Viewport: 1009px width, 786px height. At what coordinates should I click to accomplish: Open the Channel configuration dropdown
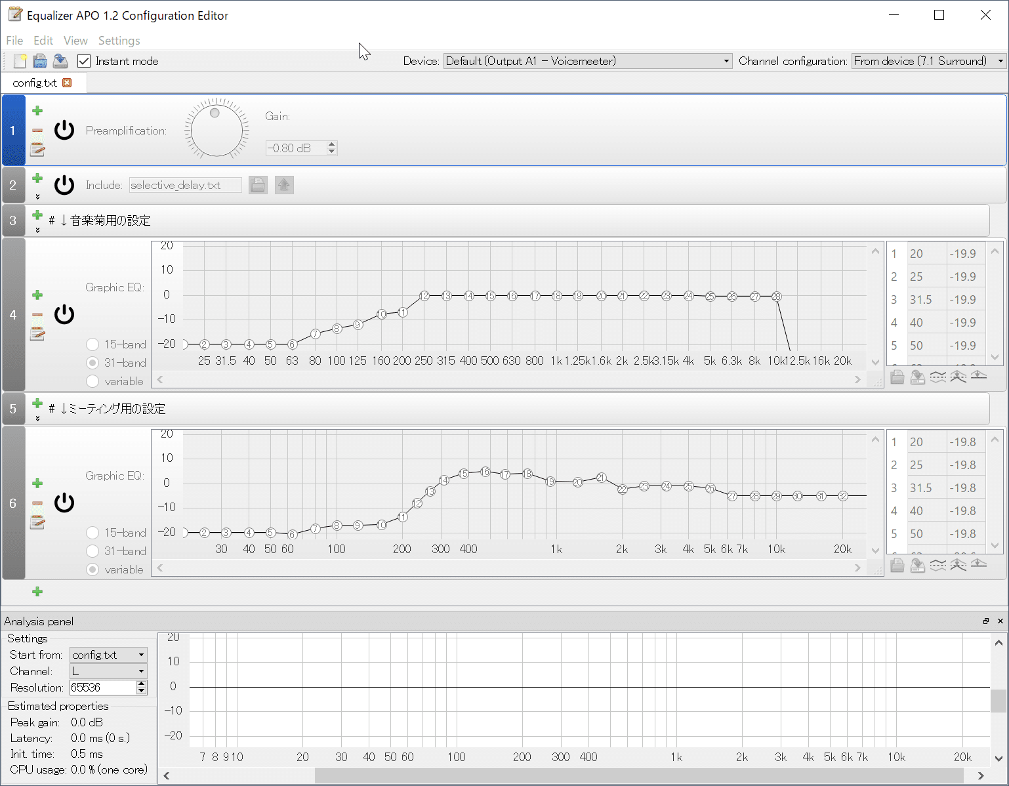929,61
